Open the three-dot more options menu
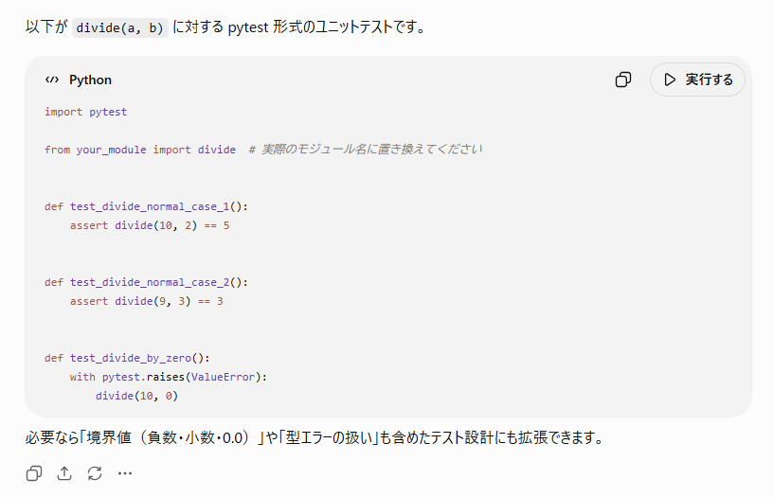Image resolution: width=773 pixels, height=497 pixels. 125,473
